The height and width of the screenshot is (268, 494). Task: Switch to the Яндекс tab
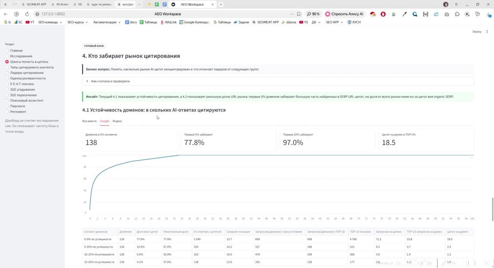(x=117, y=121)
